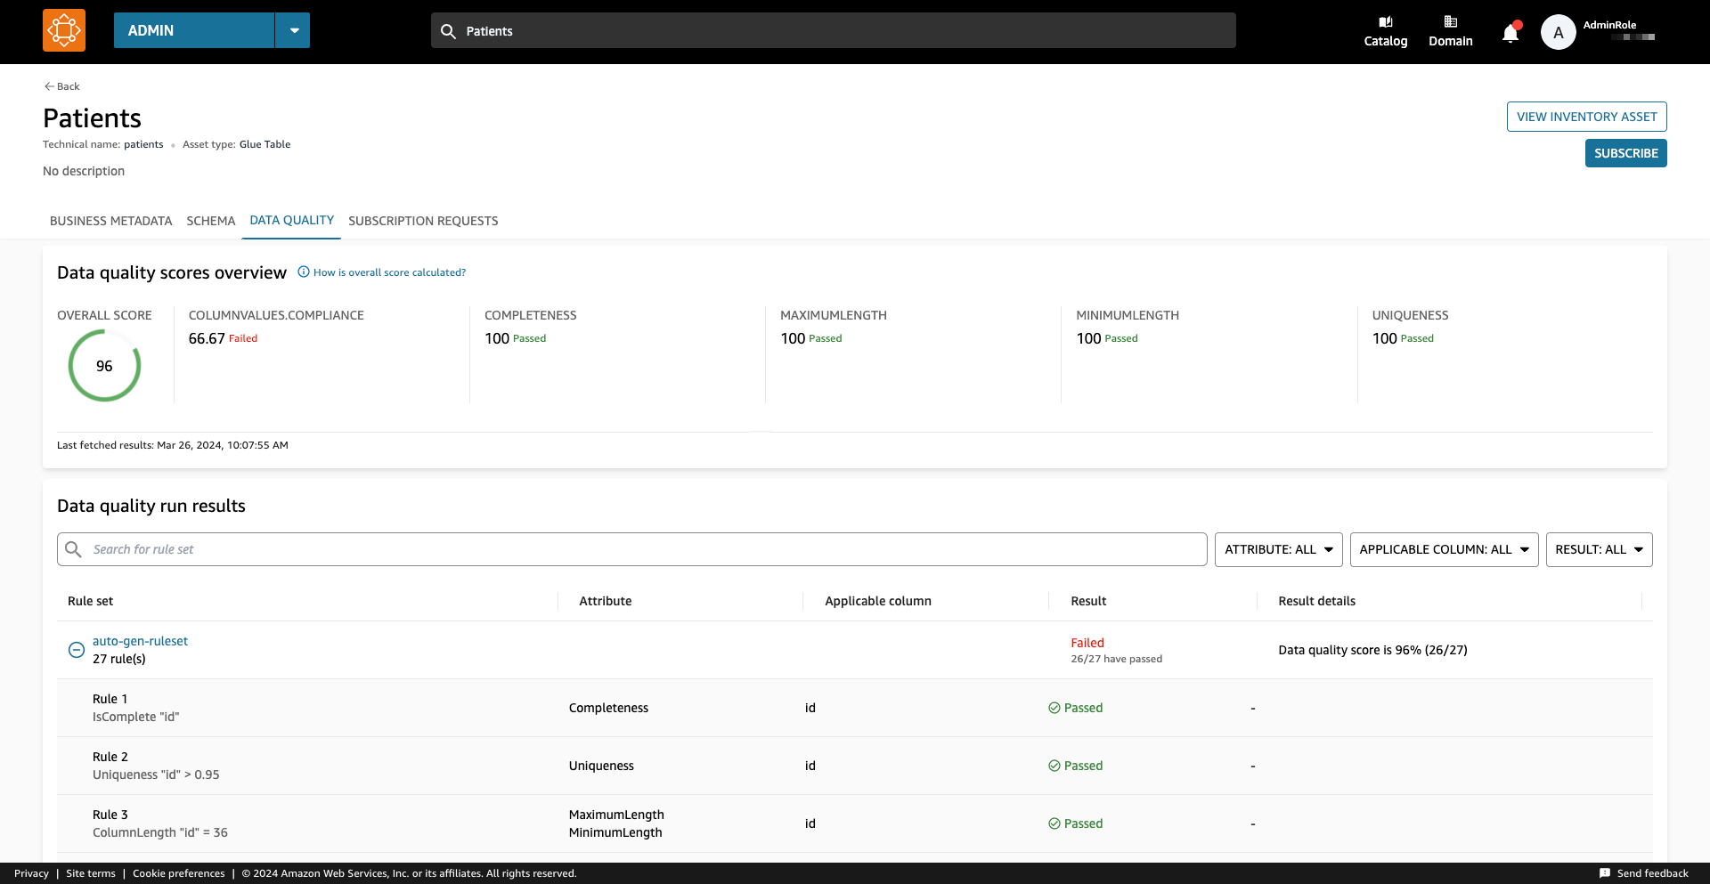
Task: Click the Passed check icon for Rule 1
Action: pyautogui.click(x=1054, y=708)
